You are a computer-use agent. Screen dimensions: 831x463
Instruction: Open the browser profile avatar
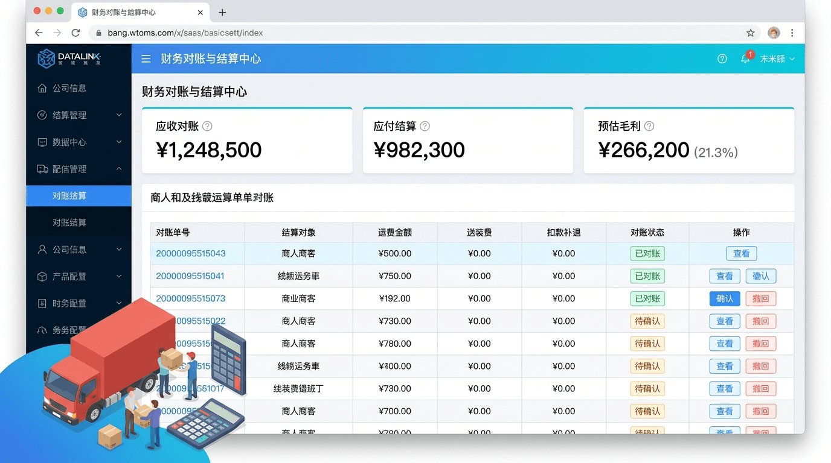(774, 33)
